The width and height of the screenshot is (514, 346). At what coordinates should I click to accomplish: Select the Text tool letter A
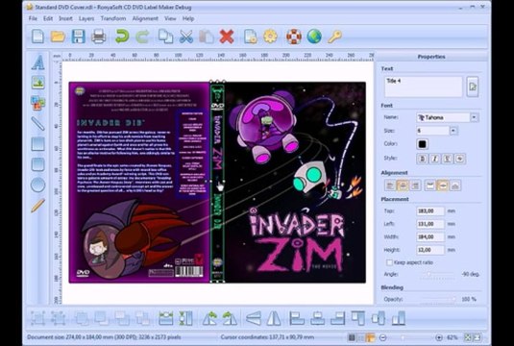click(x=38, y=62)
